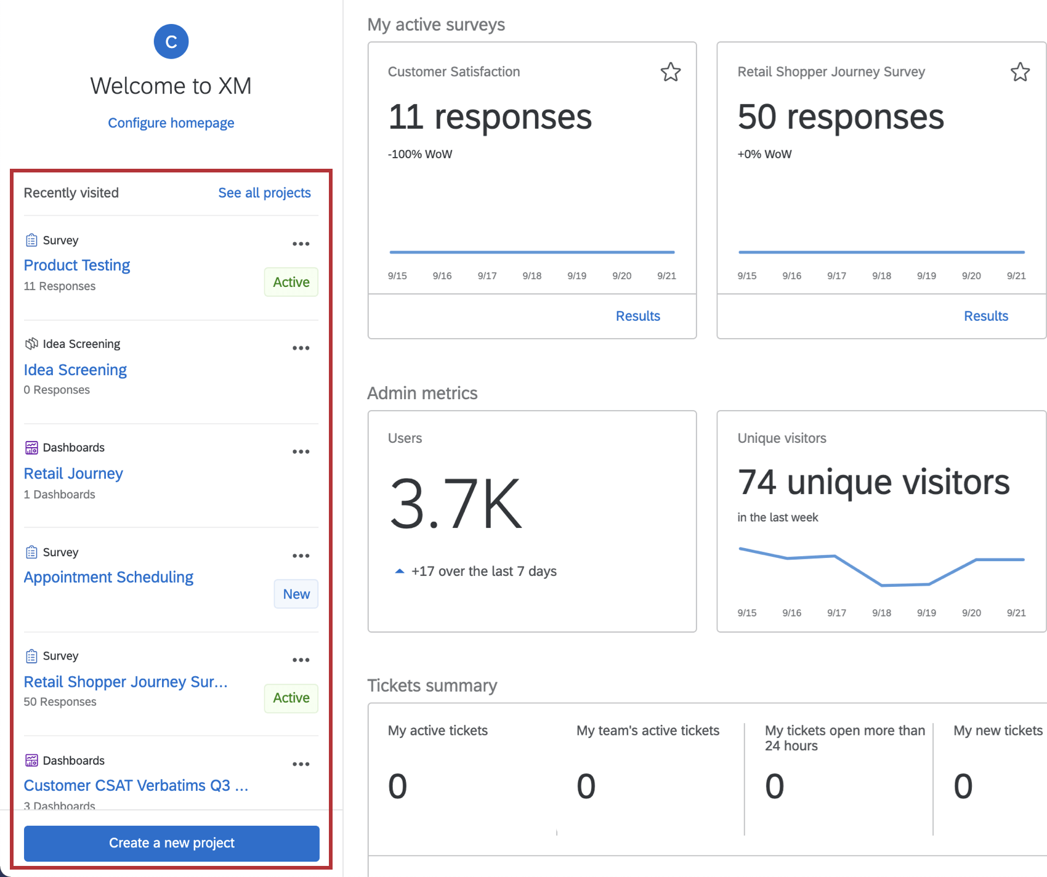Open the Configure homepage link
The width and height of the screenshot is (1047, 877).
[x=171, y=123]
